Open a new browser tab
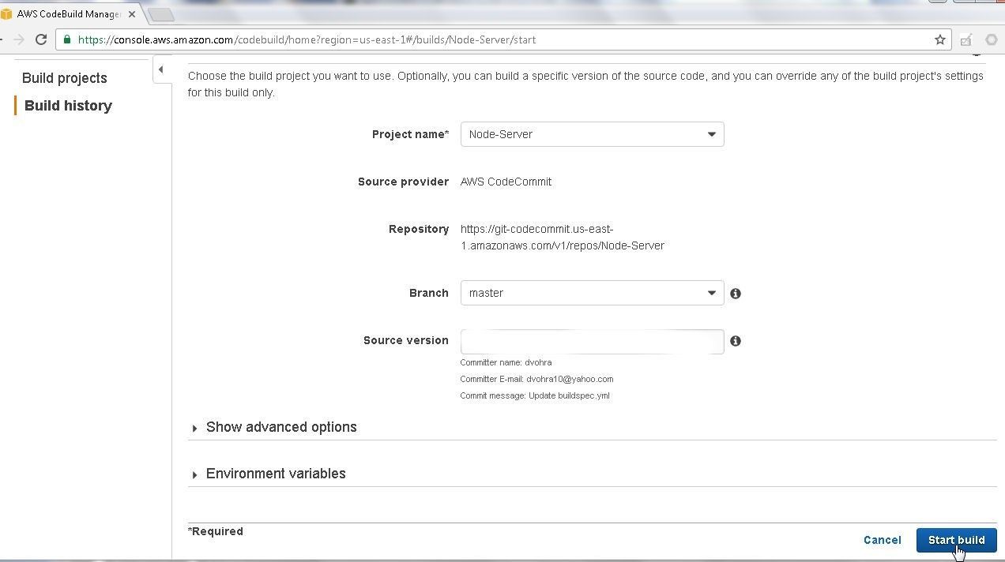The height and width of the screenshot is (562, 1005). pos(160,14)
